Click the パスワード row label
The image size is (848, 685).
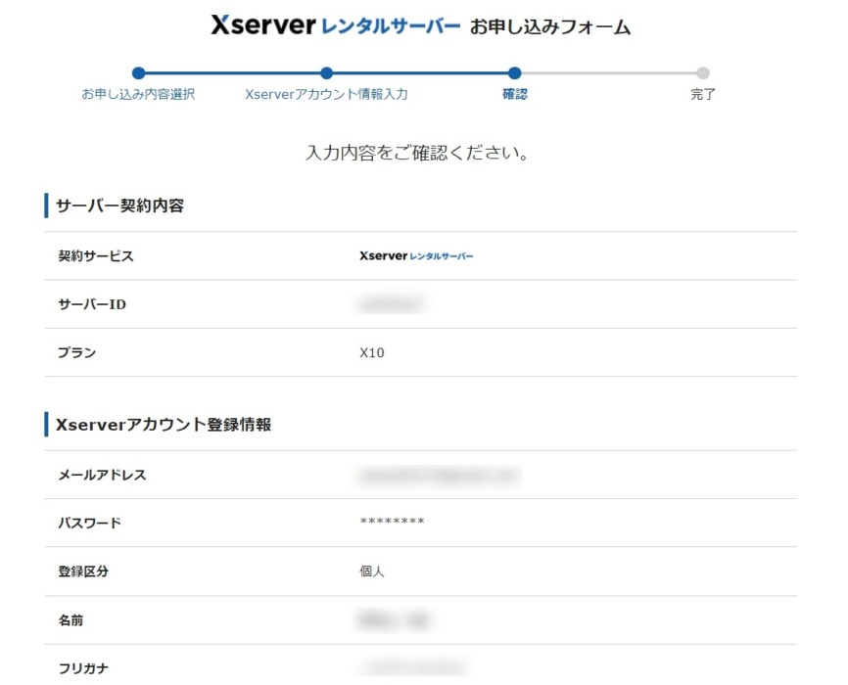[90, 523]
